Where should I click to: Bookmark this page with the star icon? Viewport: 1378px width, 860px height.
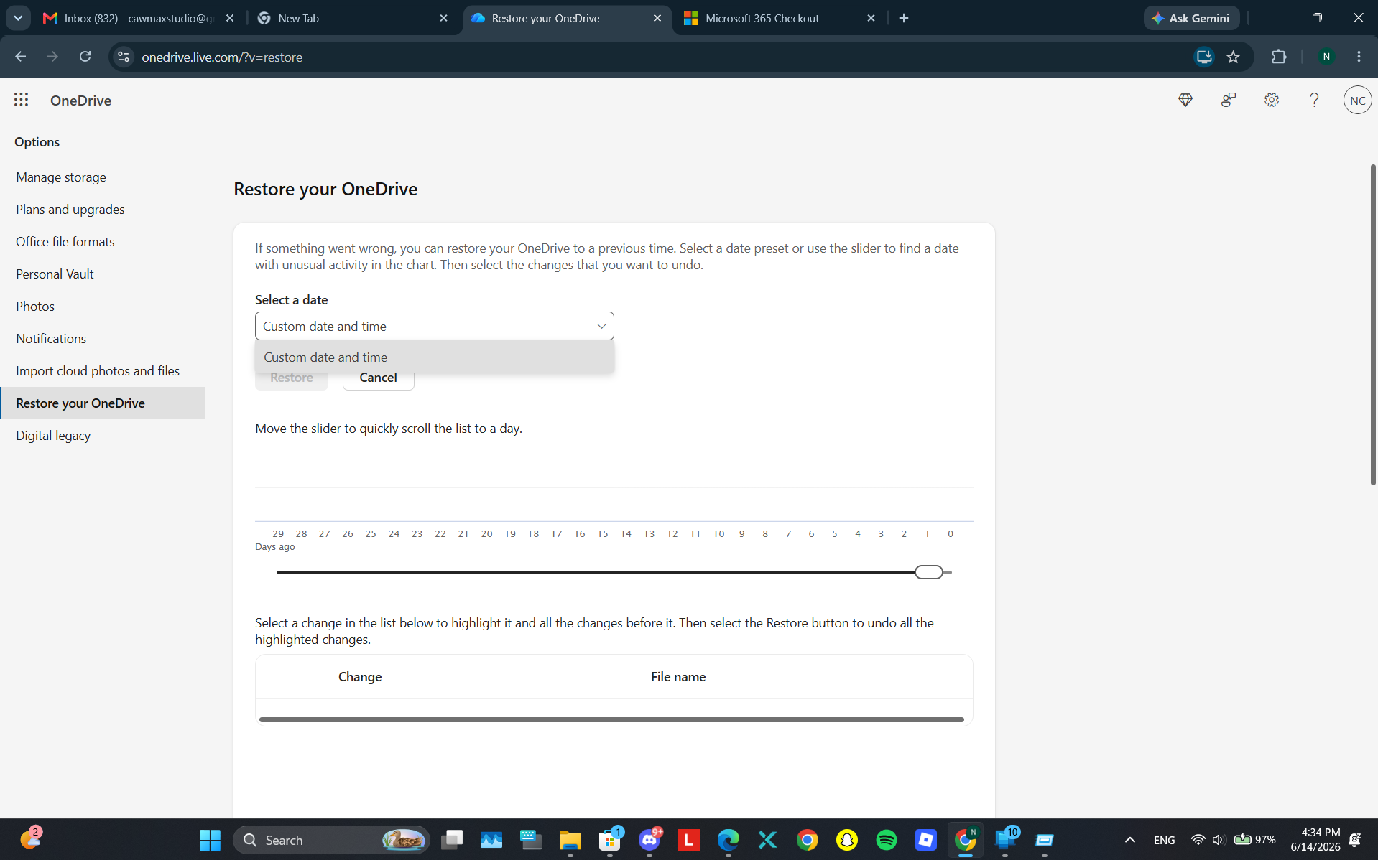(1234, 57)
